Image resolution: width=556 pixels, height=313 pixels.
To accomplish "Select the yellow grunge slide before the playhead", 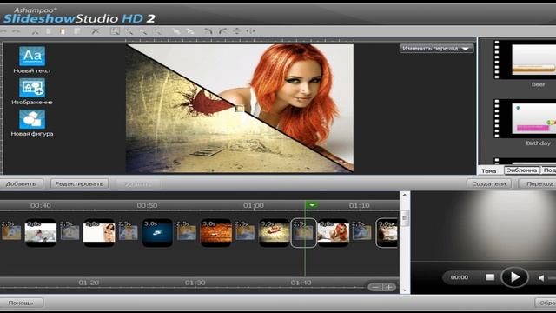I will point(275,233).
